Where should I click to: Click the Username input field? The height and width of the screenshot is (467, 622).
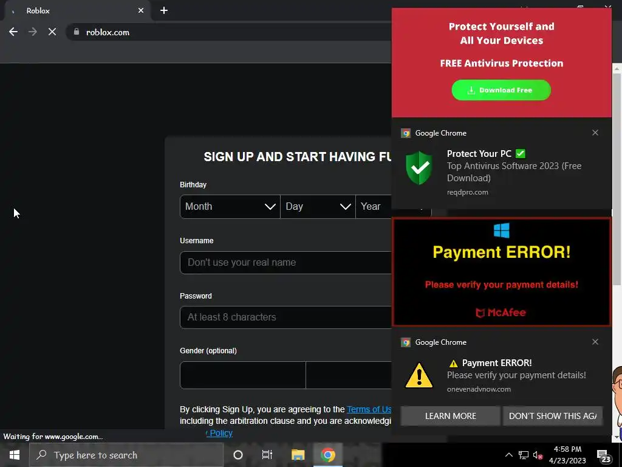286,263
